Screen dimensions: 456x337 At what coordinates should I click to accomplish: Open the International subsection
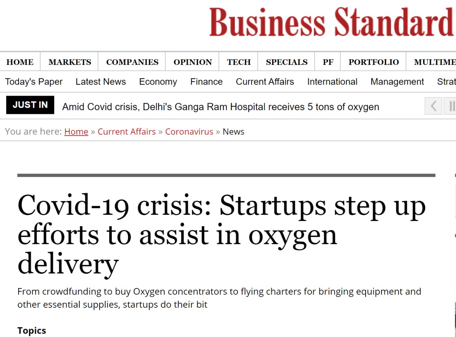tap(332, 82)
